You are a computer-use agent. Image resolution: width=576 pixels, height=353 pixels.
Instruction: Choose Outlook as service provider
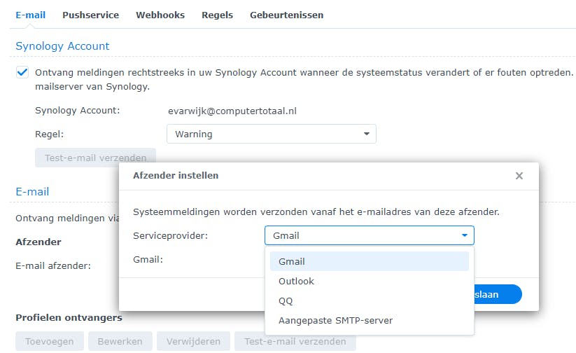tap(296, 281)
